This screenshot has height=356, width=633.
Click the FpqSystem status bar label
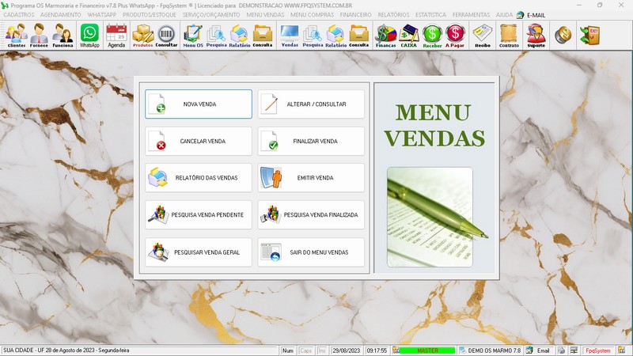click(598, 350)
